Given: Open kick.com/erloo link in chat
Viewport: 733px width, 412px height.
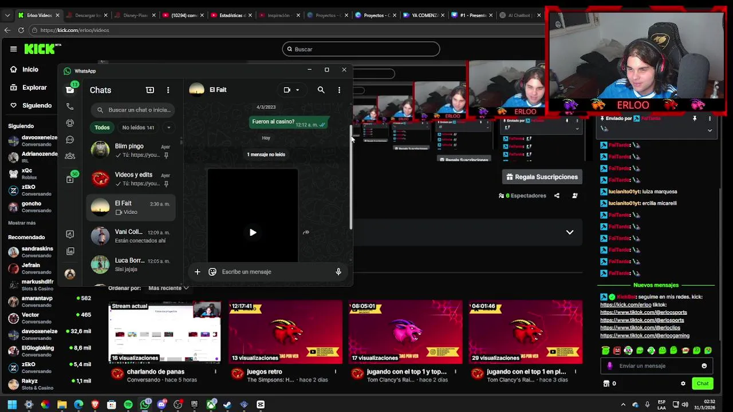Looking at the screenshot, I should pos(626,304).
